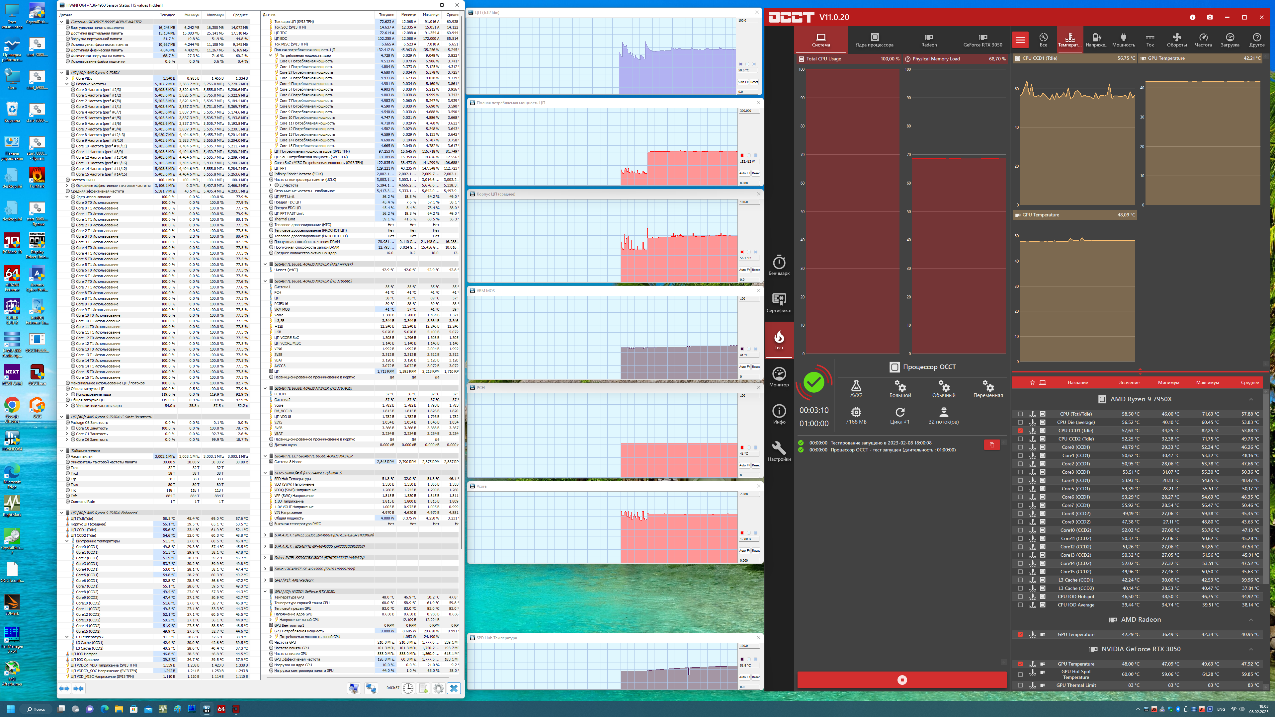Click HWiNFO settings gear icon
This screenshot has height=717, width=1275.
pyautogui.click(x=438, y=688)
